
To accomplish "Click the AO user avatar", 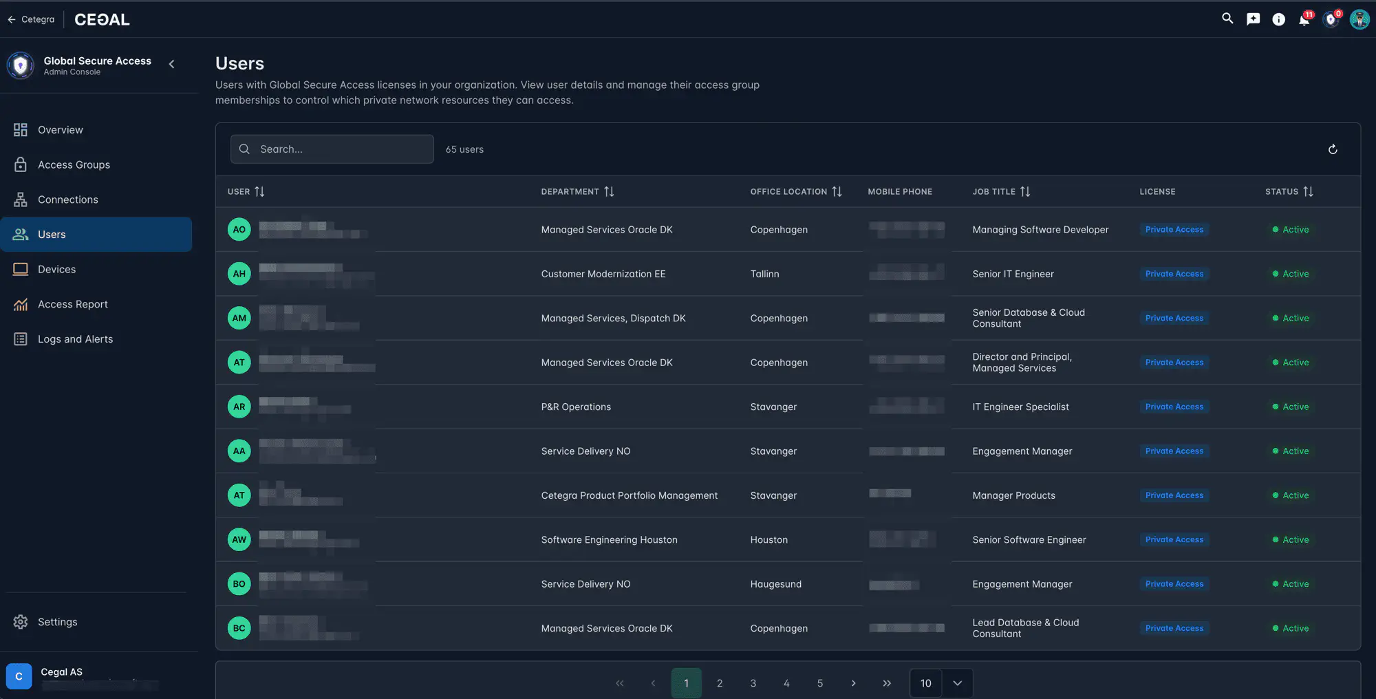I will point(239,229).
